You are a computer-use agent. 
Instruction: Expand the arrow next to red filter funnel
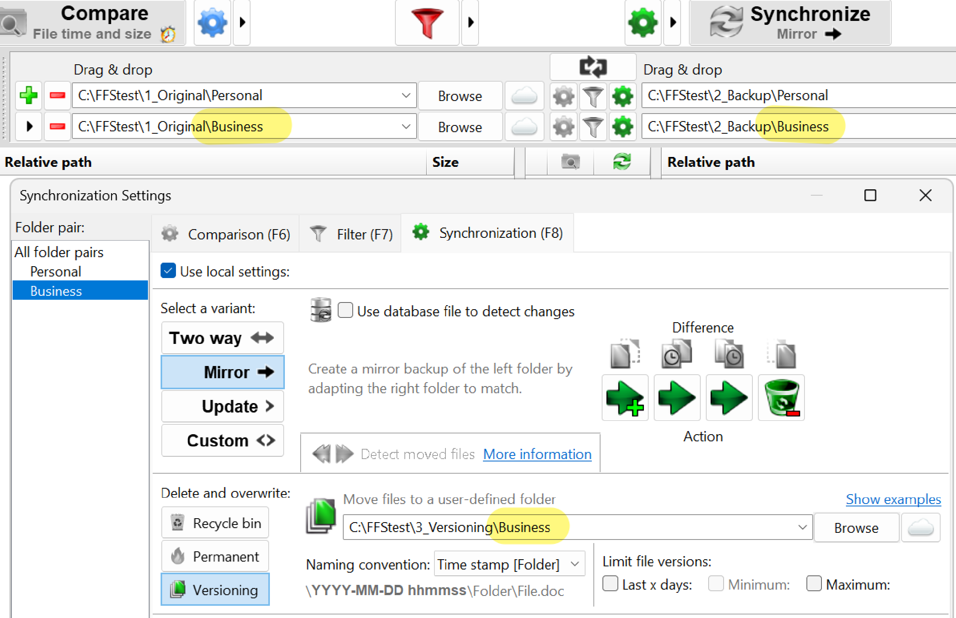pyautogui.click(x=470, y=22)
